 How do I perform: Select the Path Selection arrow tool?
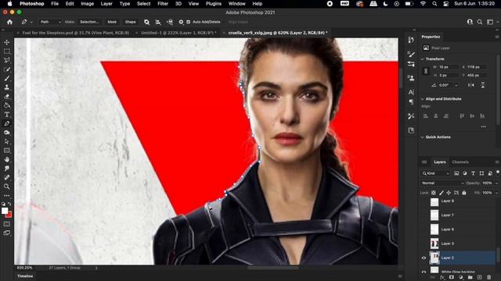point(7,141)
